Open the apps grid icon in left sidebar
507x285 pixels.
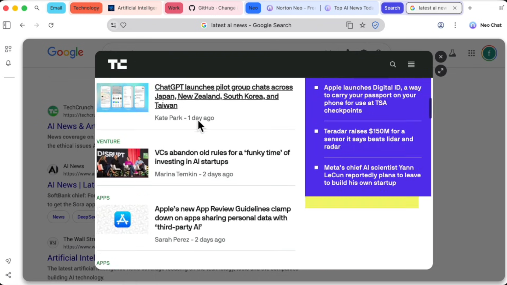click(8, 49)
